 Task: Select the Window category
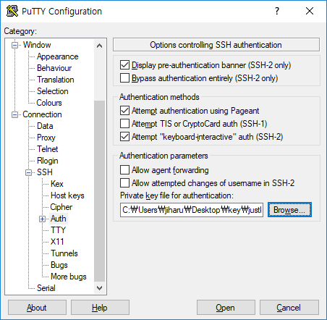click(x=37, y=45)
